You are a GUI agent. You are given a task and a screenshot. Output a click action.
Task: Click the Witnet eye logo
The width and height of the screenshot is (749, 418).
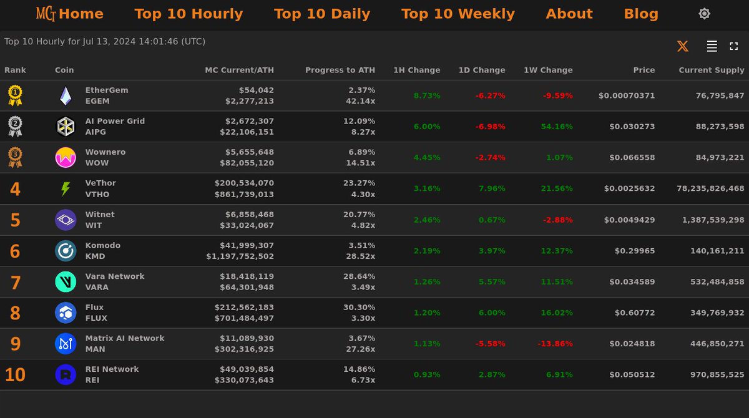tap(66, 220)
